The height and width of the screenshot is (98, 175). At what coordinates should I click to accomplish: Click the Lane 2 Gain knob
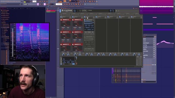click(75, 55)
